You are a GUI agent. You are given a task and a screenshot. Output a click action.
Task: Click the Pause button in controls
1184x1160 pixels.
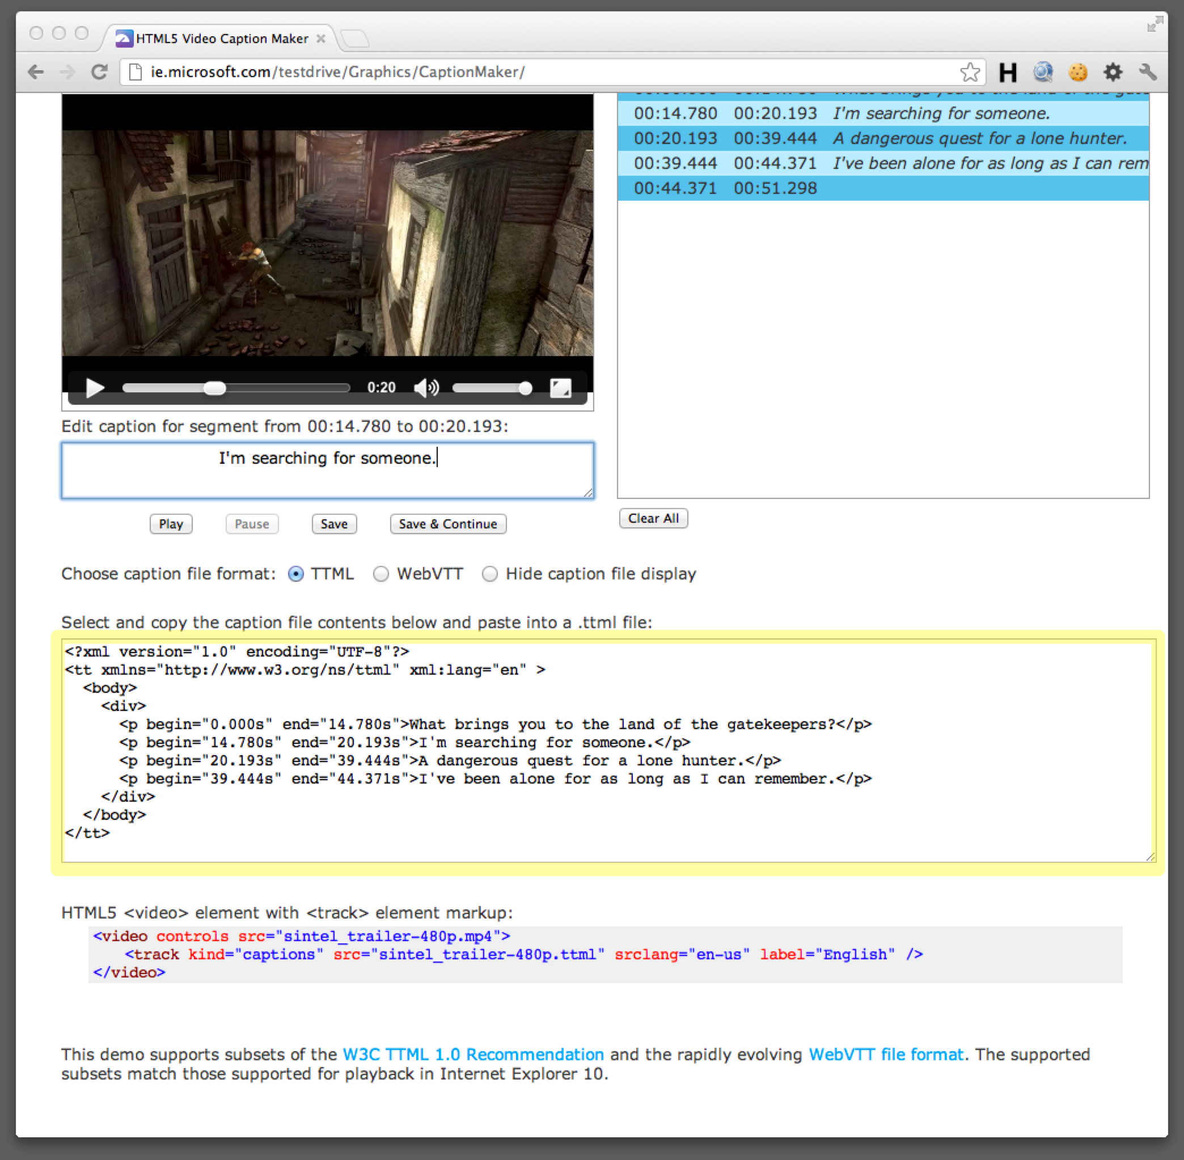click(252, 524)
